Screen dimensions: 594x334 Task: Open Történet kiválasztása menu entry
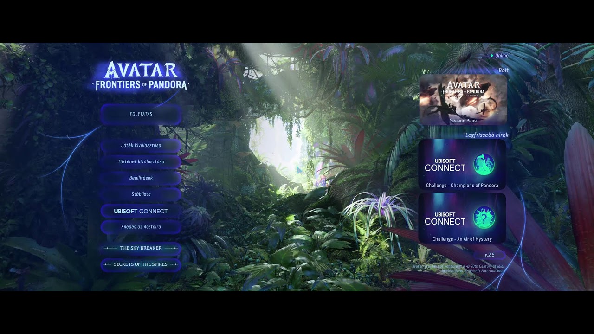click(141, 161)
